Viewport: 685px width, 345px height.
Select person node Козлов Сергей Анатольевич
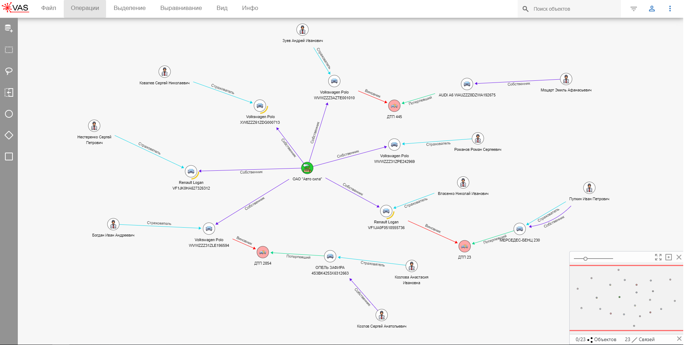pos(382,315)
